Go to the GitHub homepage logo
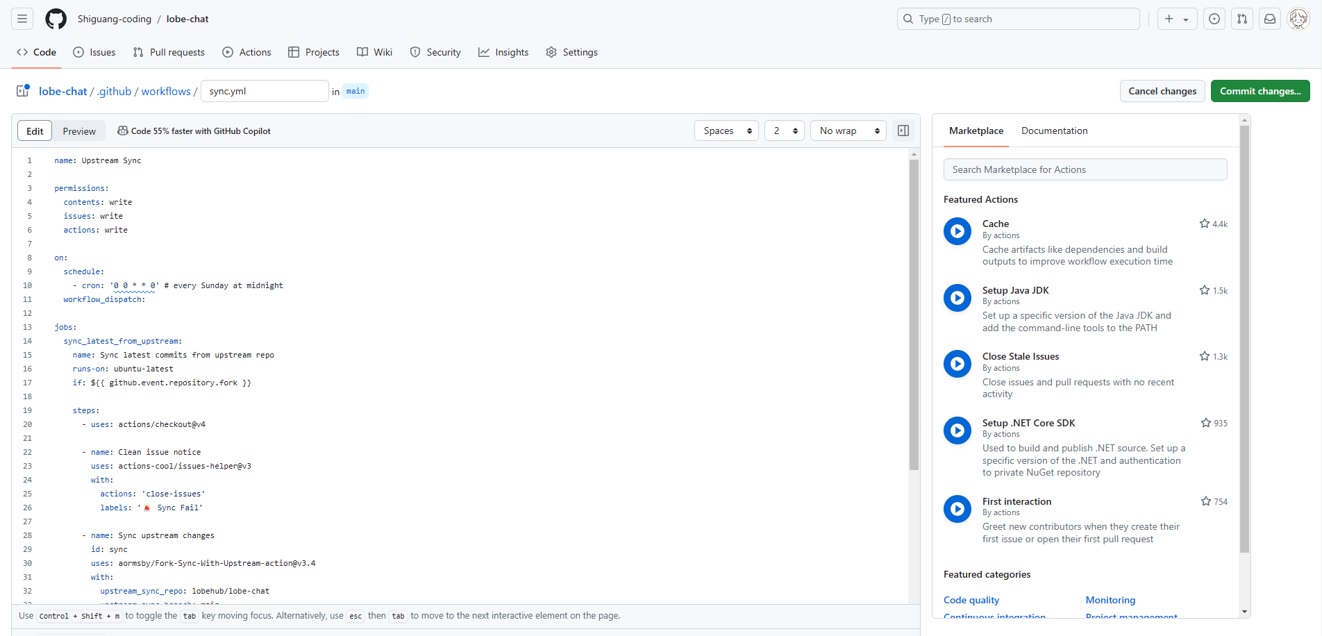 coord(56,19)
